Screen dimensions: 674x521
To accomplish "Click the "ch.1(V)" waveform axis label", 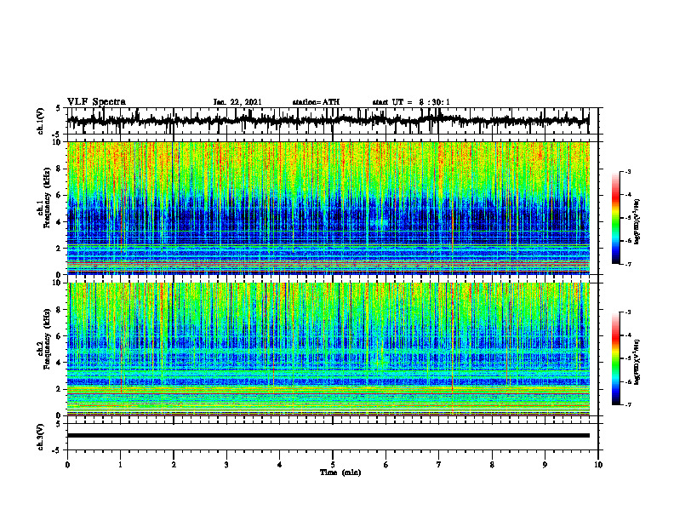I will tap(41, 121).
